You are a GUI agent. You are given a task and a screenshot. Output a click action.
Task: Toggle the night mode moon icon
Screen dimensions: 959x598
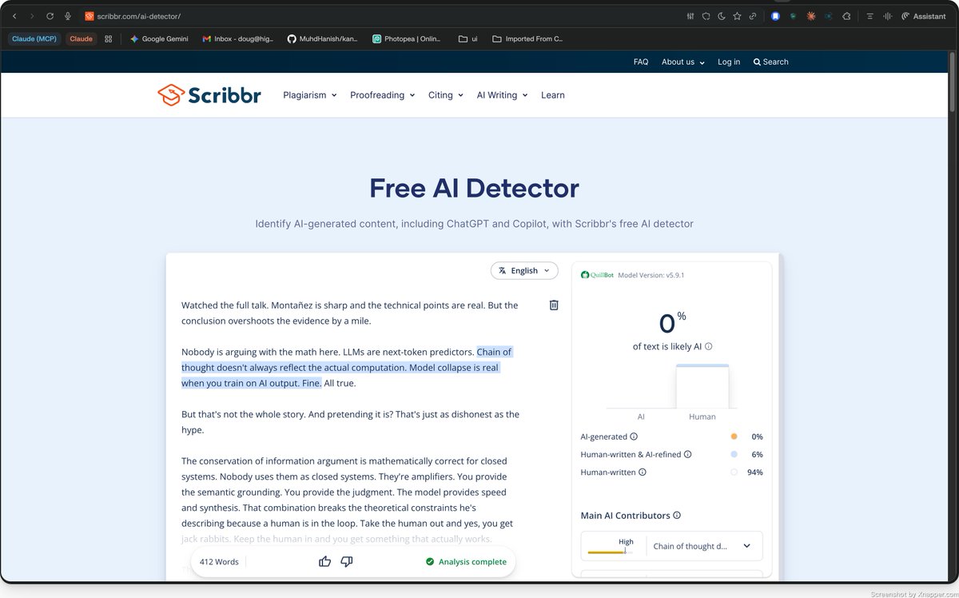(x=722, y=16)
